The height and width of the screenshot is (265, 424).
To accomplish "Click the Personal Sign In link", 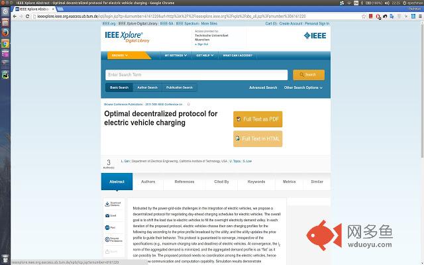I will point(317,24).
